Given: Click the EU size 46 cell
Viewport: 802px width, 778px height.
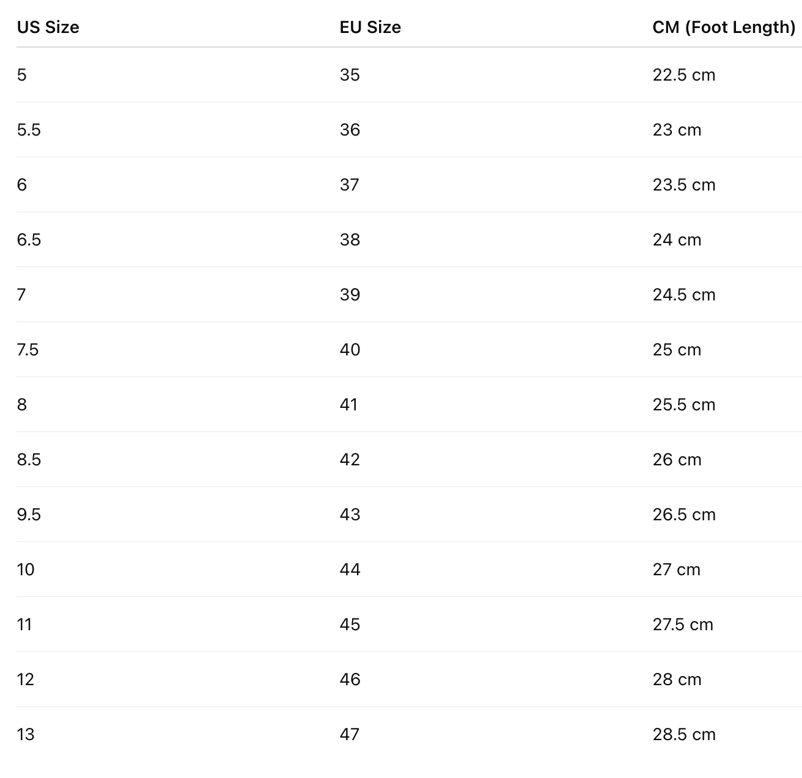Looking at the screenshot, I should coord(350,680).
